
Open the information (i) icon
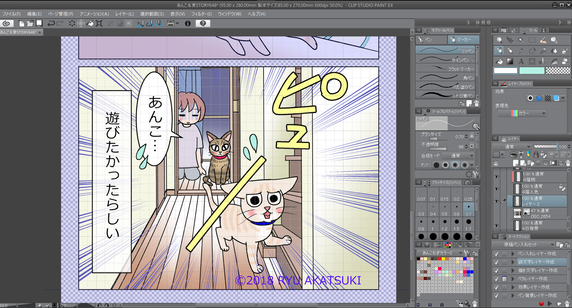click(188, 23)
